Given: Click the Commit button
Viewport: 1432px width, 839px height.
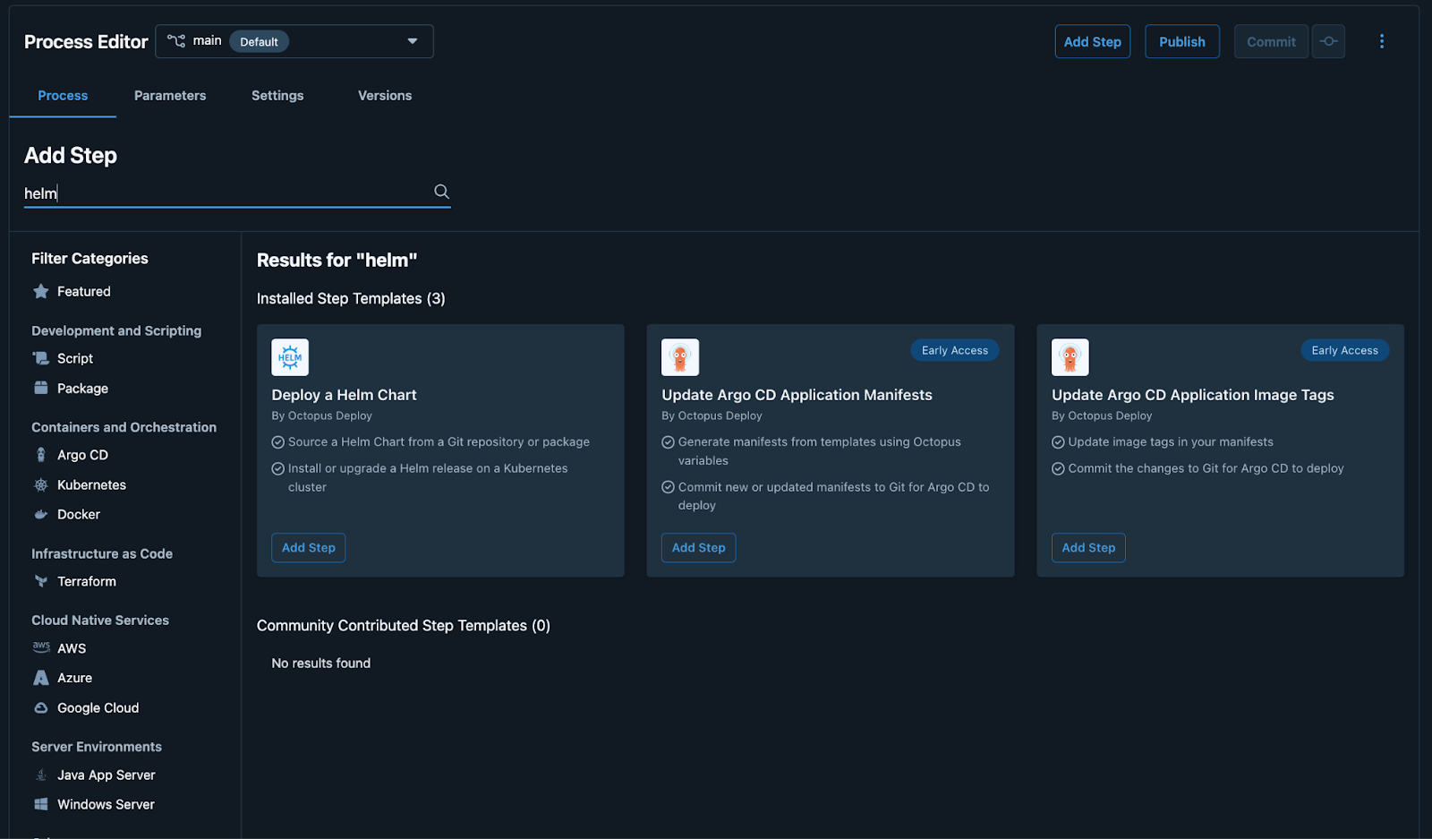Looking at the screenshot, I should [x=1271, y=41].
